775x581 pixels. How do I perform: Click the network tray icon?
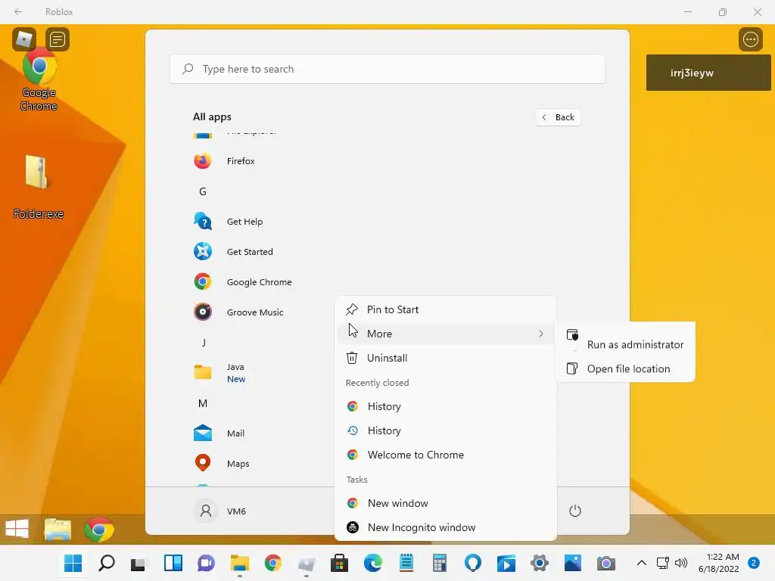(662, 563)
